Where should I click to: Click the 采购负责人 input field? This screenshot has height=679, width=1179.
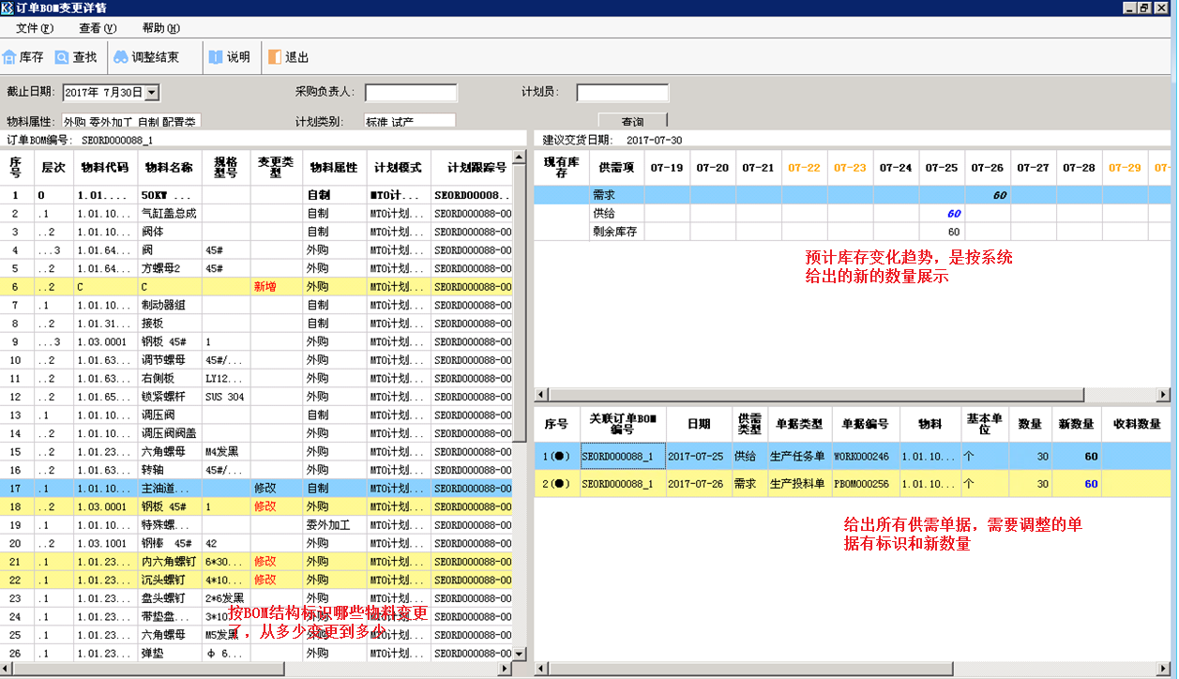(x=411, y=92)
